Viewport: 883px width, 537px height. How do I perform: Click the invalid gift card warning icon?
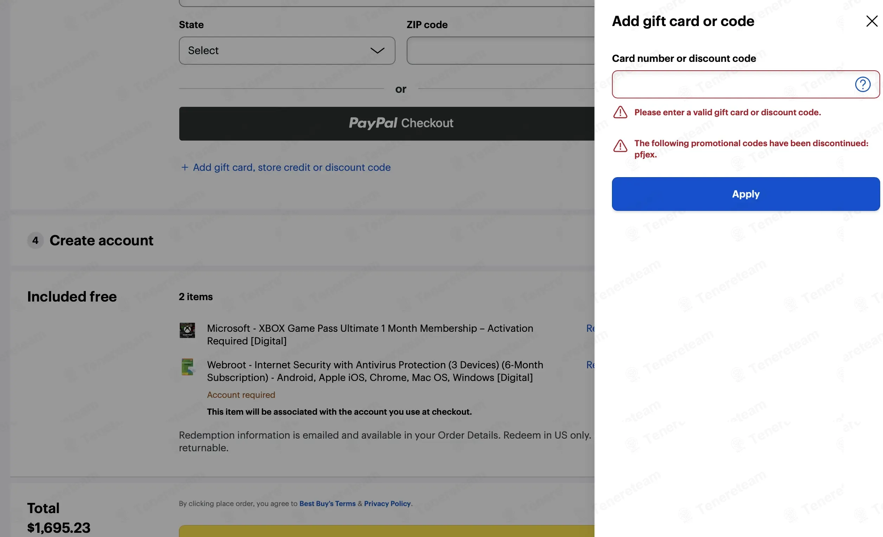620,112
